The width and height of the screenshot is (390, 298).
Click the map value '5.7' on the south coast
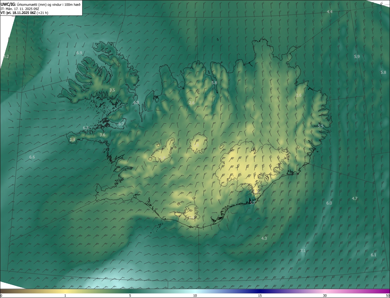[x=252, y=203]
